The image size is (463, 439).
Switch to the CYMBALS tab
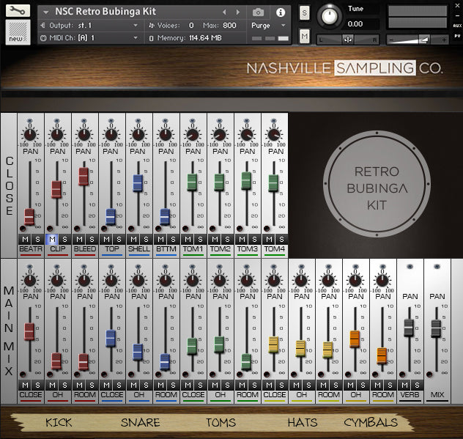(x=371, y=422)
